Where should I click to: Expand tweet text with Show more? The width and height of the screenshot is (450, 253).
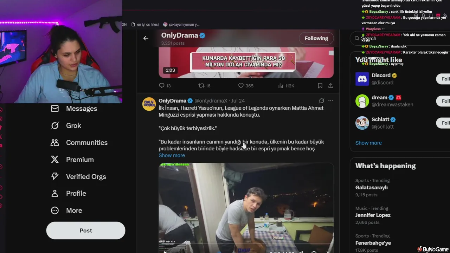pyautogui.click(x=172, y=155)
